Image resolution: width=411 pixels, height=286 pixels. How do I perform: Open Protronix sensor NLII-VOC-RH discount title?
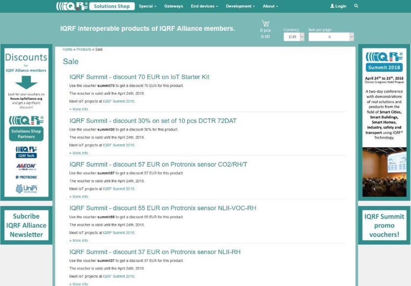(163, 208)
